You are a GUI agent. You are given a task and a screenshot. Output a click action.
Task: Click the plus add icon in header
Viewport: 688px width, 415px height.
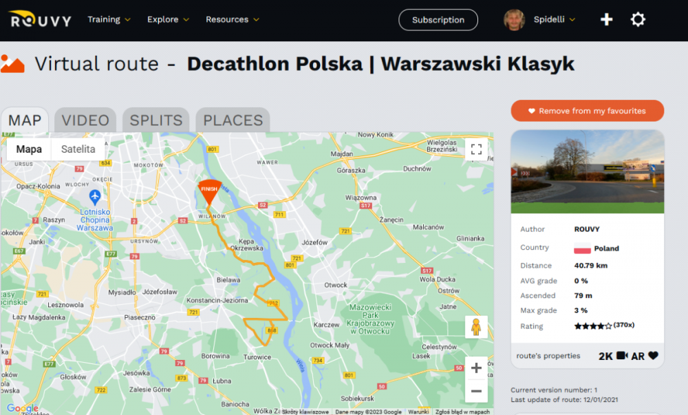606,19
